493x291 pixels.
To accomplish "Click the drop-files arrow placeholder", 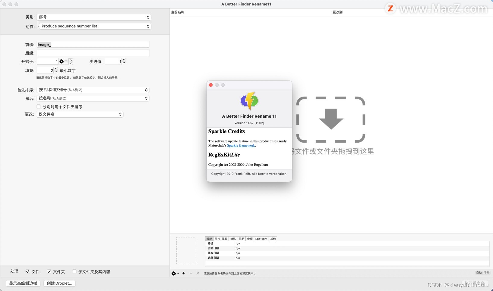I will 331,119.
